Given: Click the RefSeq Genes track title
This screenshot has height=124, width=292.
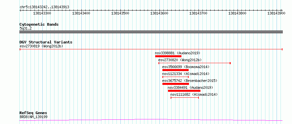Looking at the screenshot, I should click(x=33, y=113).
